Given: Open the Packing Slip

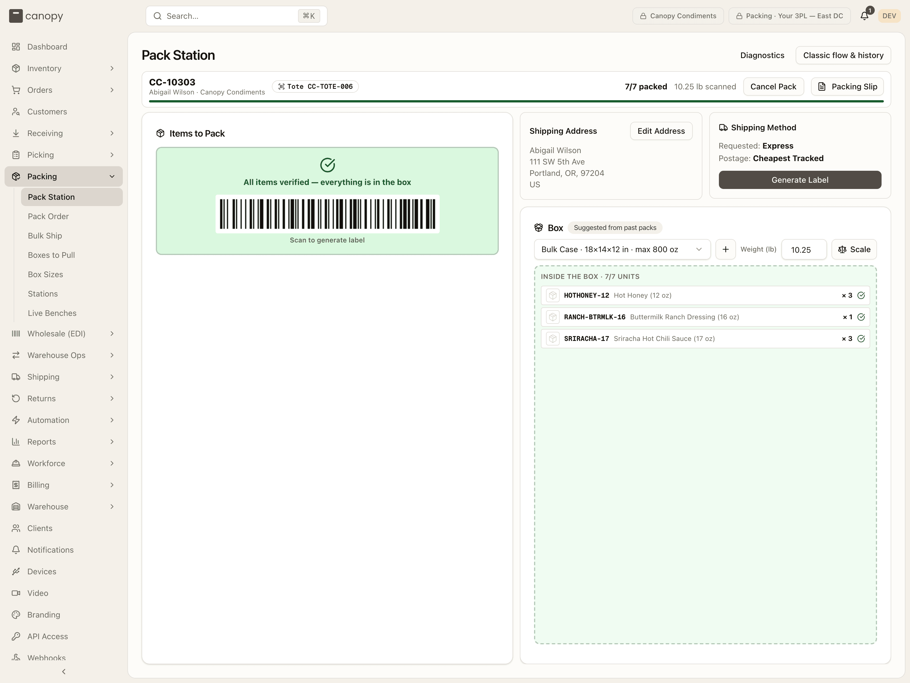Looking at the screenshot, I should (847, 87).
